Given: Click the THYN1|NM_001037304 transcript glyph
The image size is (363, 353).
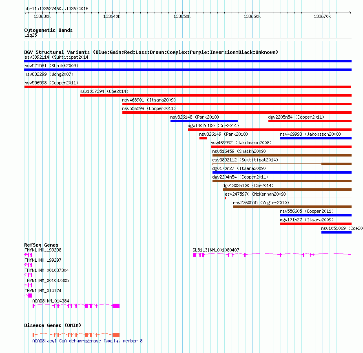Looking at the screenshot, I should tap(28, 275).
